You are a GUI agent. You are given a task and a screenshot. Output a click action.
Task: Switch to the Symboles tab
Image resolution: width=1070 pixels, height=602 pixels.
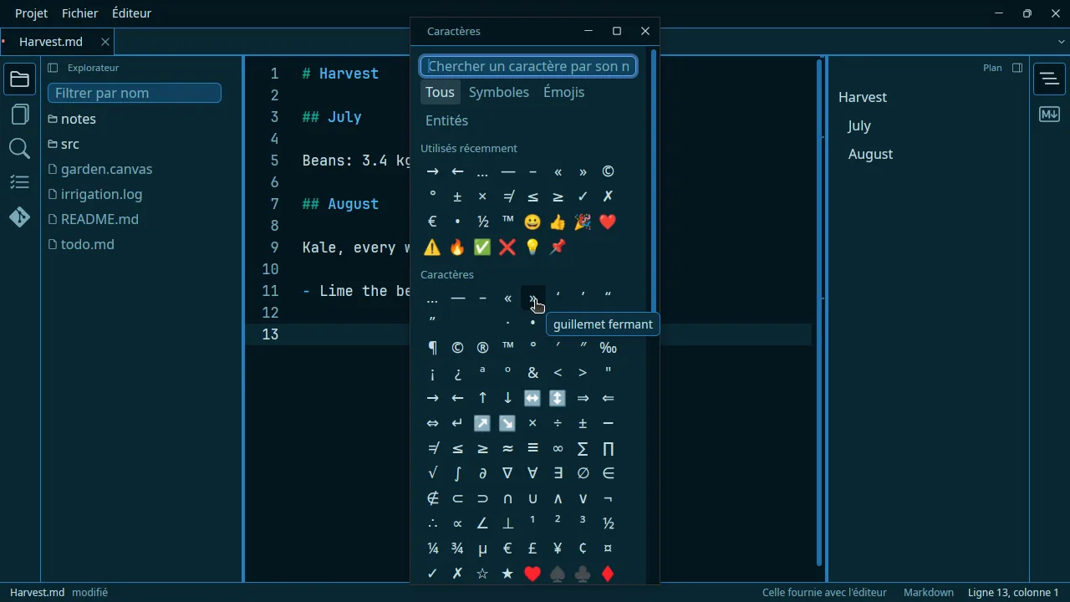click(499, 92)
